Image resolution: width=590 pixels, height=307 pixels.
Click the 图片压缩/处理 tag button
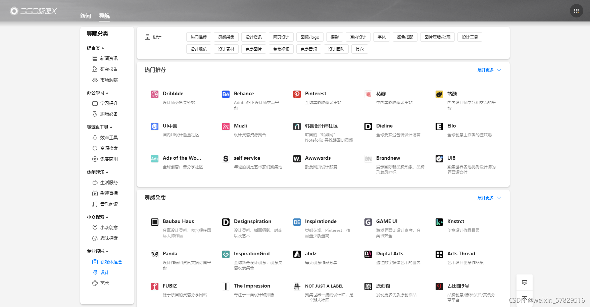438,37
